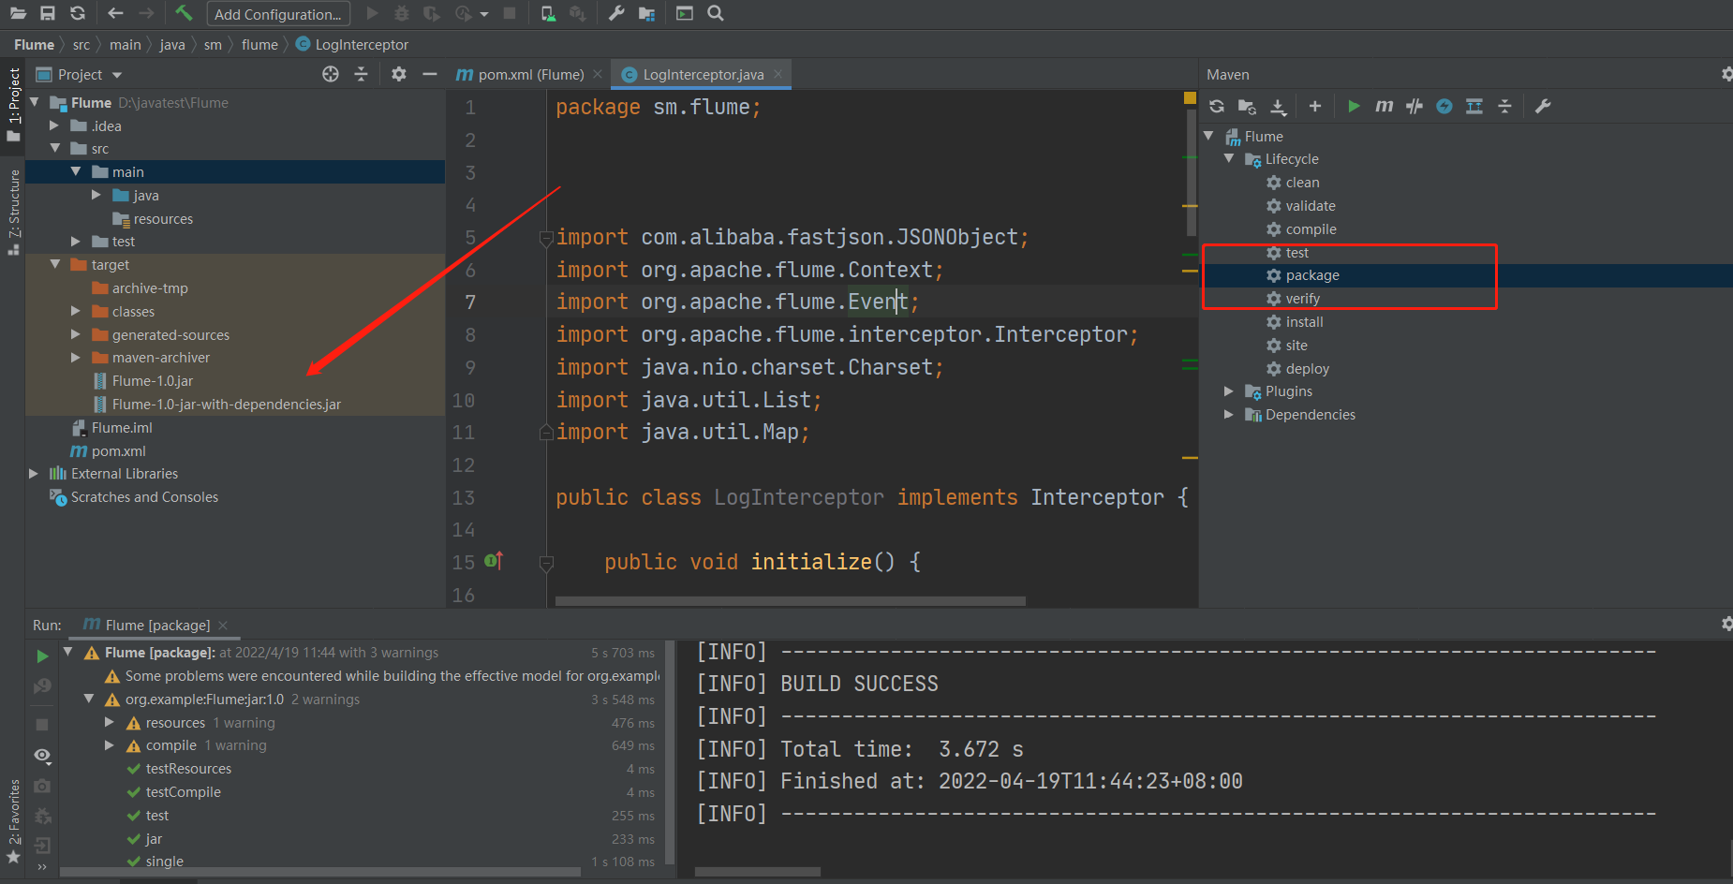Image resolution: width=1733 pixels, height=884 pixels.
Task: Open Settings via the top toolbar wrench icon
Action: coord(616,13)
